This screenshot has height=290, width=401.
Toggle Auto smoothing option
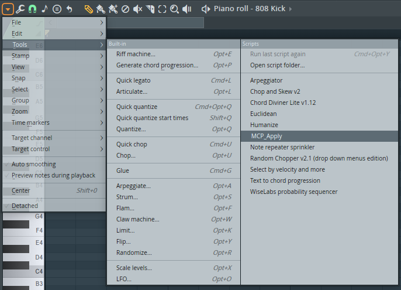click(x=54, y=165)
